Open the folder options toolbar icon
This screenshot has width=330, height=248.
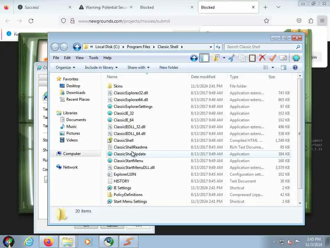coord(216,58)
